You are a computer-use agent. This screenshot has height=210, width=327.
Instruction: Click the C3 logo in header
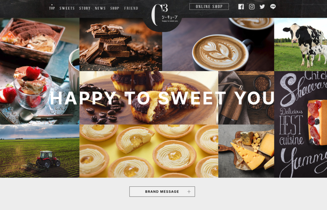pos(164,14)
